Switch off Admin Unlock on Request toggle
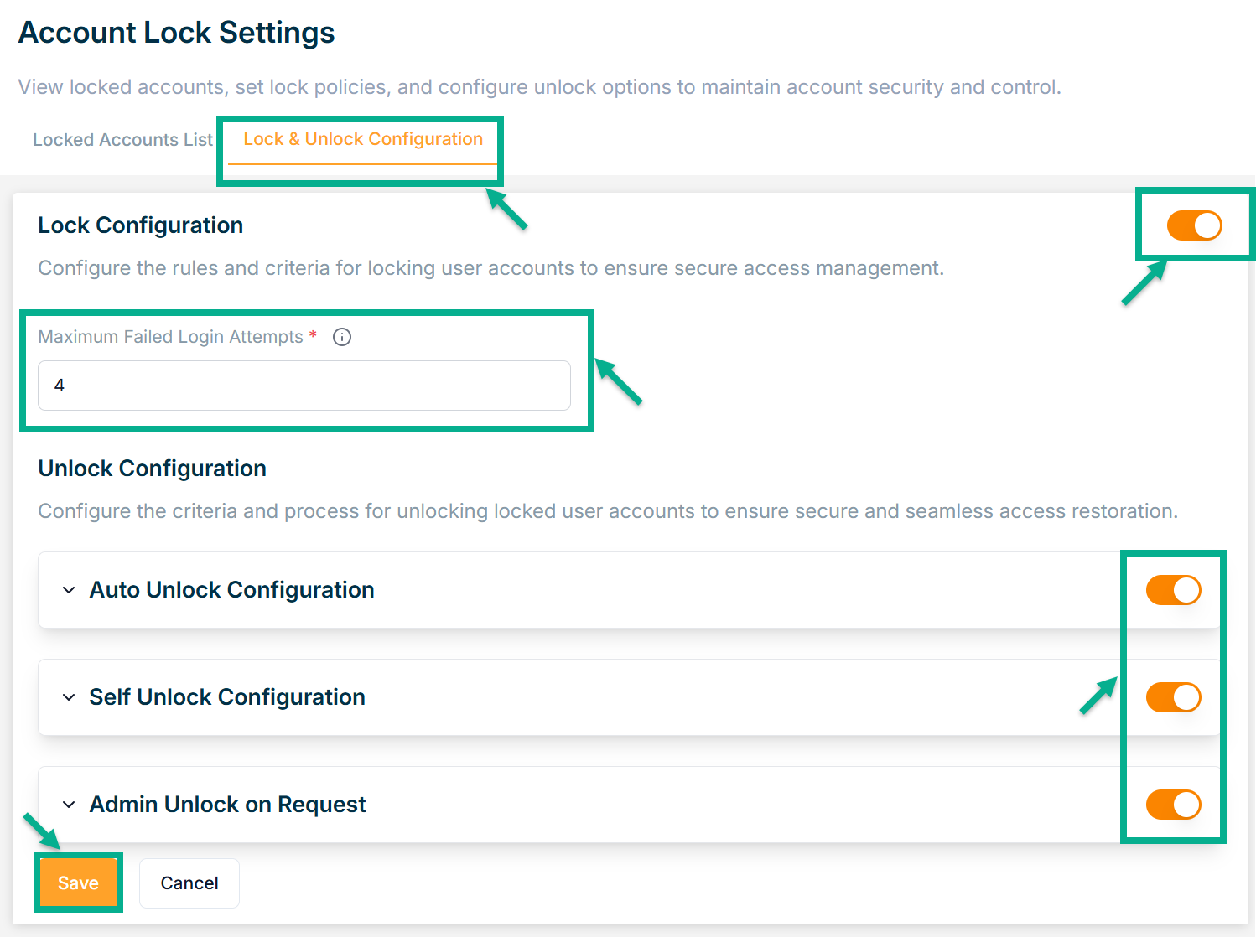This screenshot has height=937, width=1256. (x=1173, y=805)
